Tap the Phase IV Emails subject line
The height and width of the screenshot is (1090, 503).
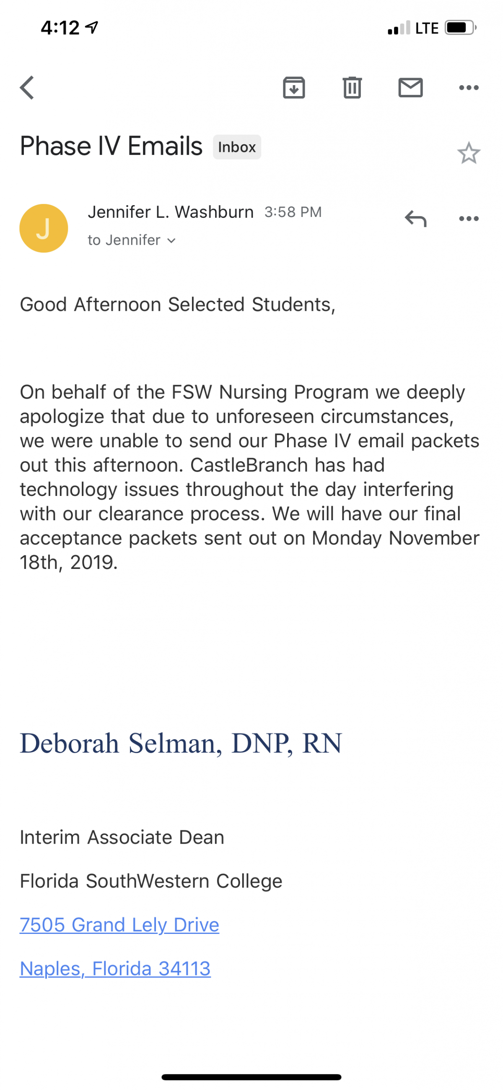[111, 146]
